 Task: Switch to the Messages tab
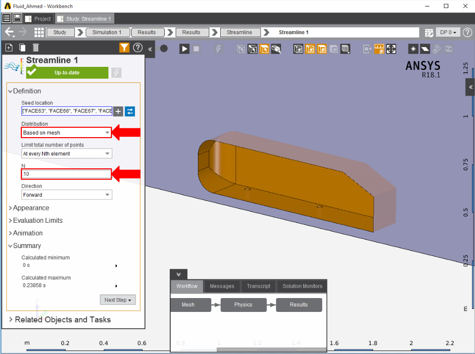(222, 286)
